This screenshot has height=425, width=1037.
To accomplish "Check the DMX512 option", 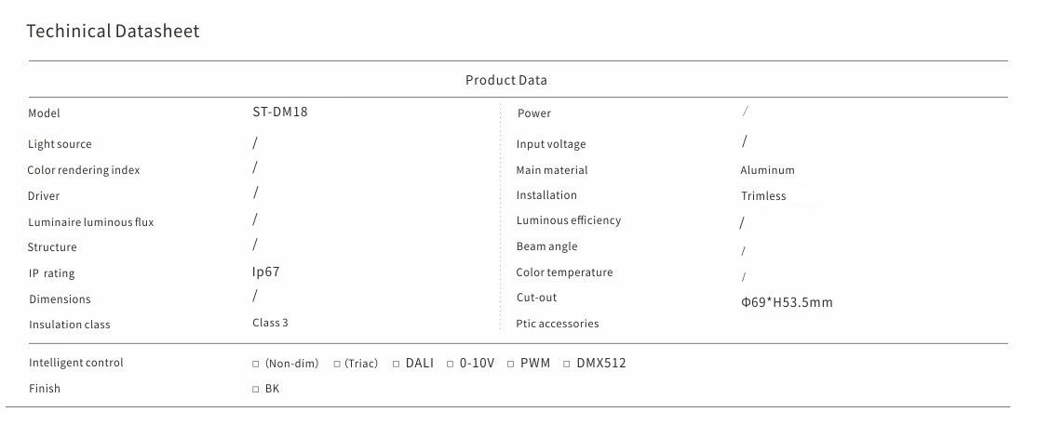I will pos(567,364).
